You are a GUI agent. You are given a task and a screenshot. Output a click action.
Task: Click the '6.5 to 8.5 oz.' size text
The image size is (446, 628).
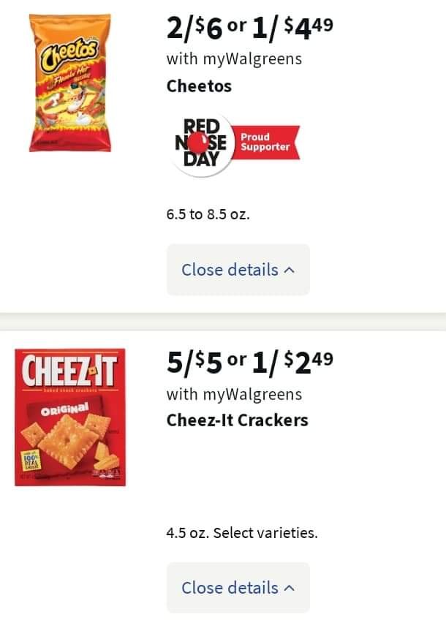[x=208, y=214]
